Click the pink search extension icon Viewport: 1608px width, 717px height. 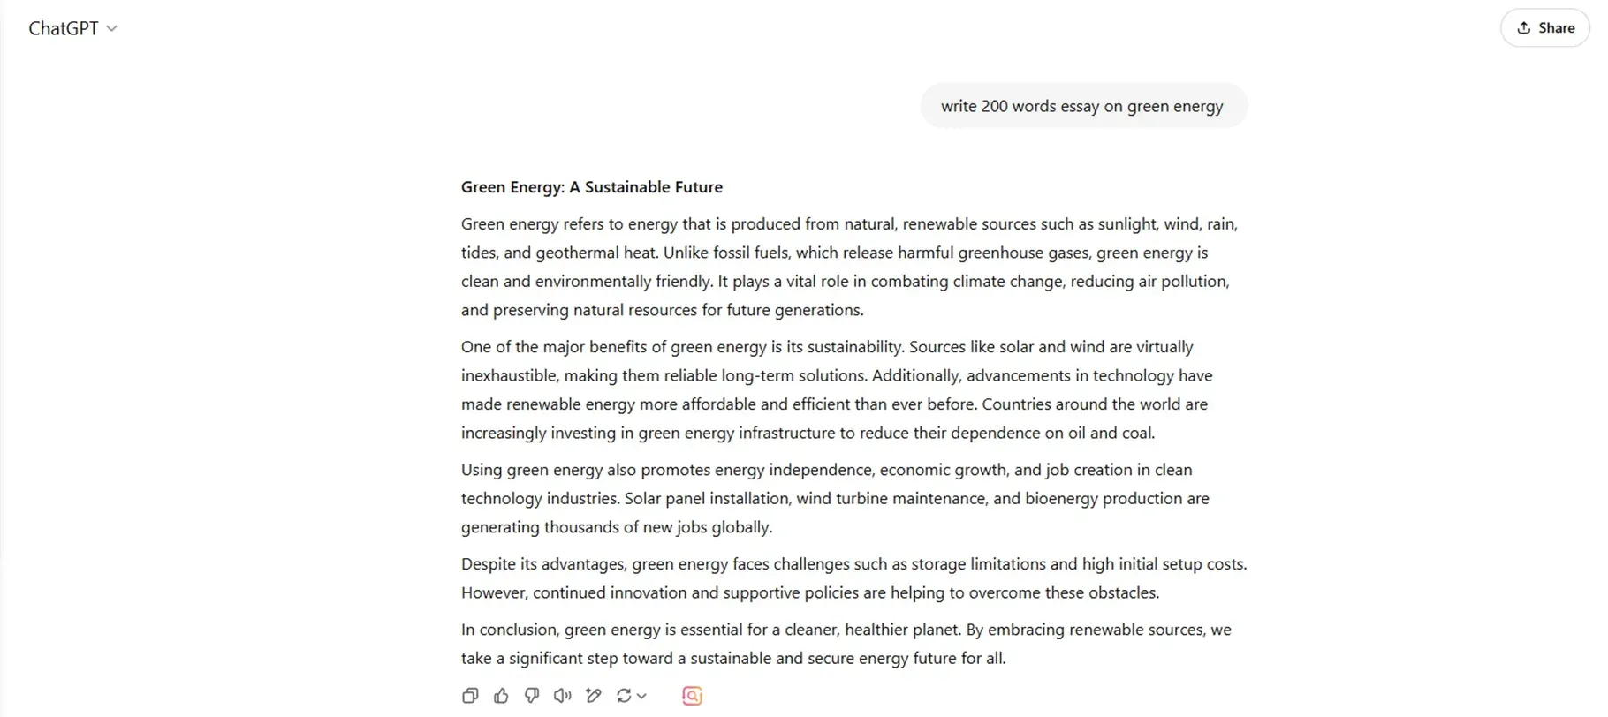[x=692, y=696]
